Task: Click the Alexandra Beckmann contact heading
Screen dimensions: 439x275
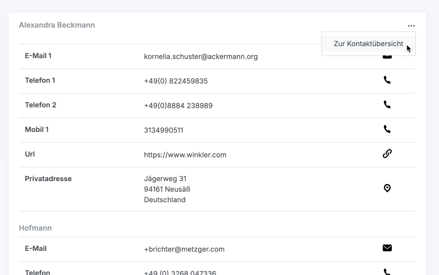Action: pos(57,25)
